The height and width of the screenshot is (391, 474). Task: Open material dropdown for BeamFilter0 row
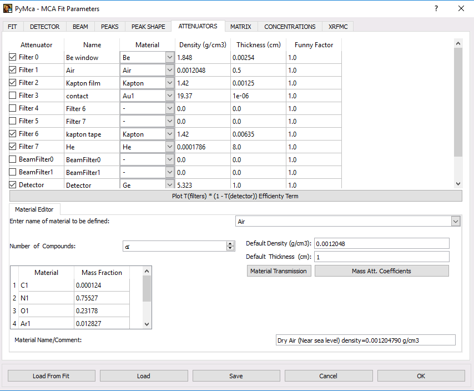pyautogui.click(x=170, y=159)
